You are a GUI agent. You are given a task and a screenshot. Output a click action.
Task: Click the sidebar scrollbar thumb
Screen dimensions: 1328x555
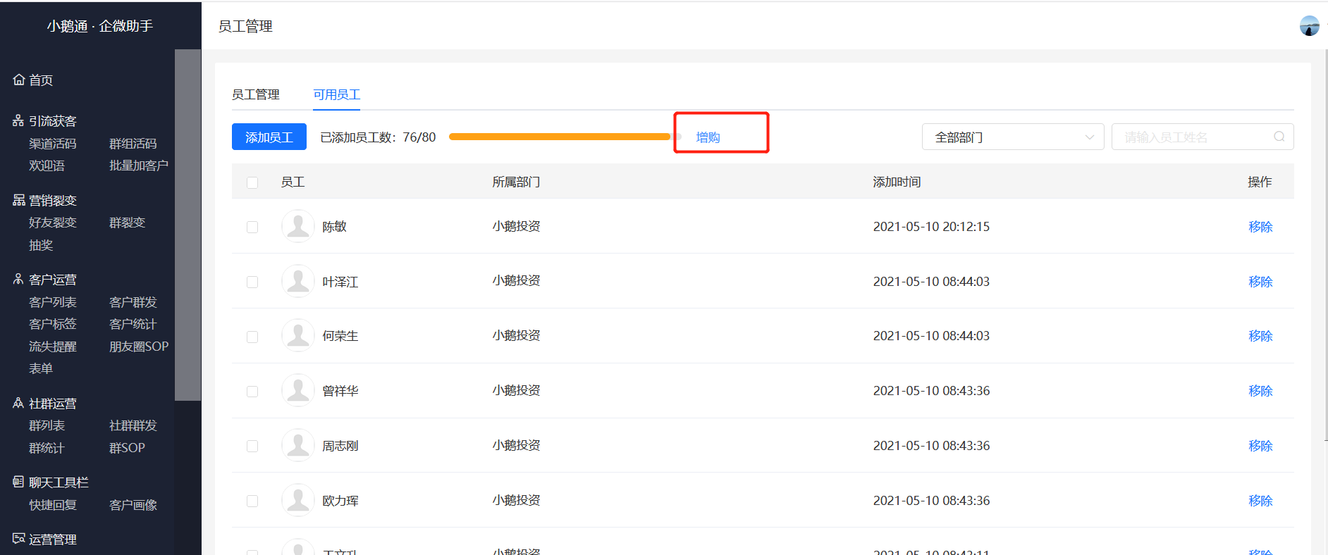tap(187, 225)
